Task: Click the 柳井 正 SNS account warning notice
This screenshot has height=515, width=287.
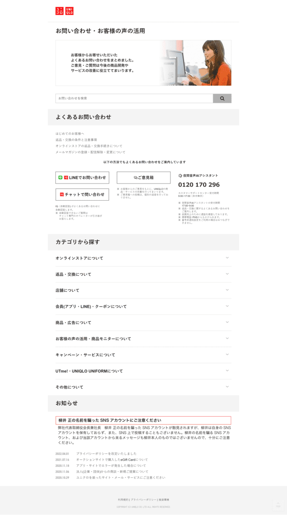Action: [143, 421]
